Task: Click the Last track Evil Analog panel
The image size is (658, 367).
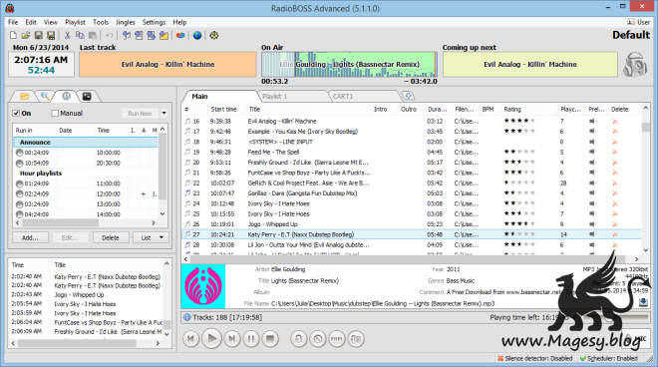Action: [167, 64]
